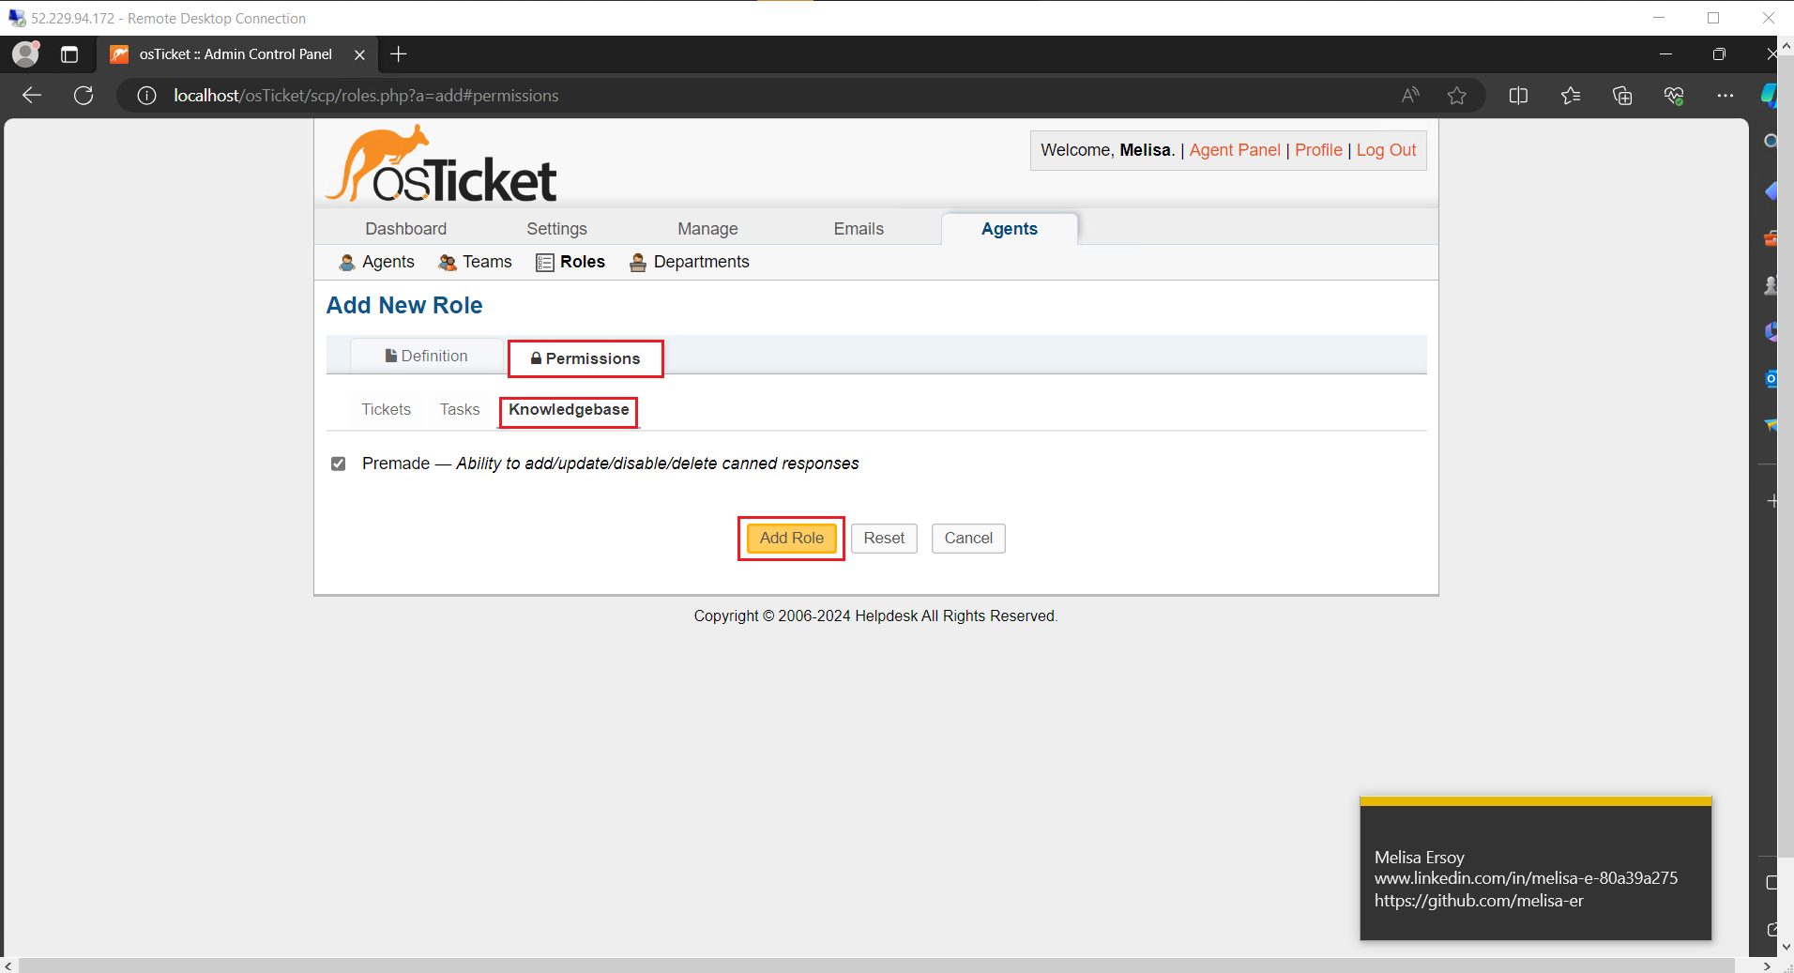The height and width of the screenshot is (973, 1794).
Task: Click the Add Role button
Action: coord(792,539)
